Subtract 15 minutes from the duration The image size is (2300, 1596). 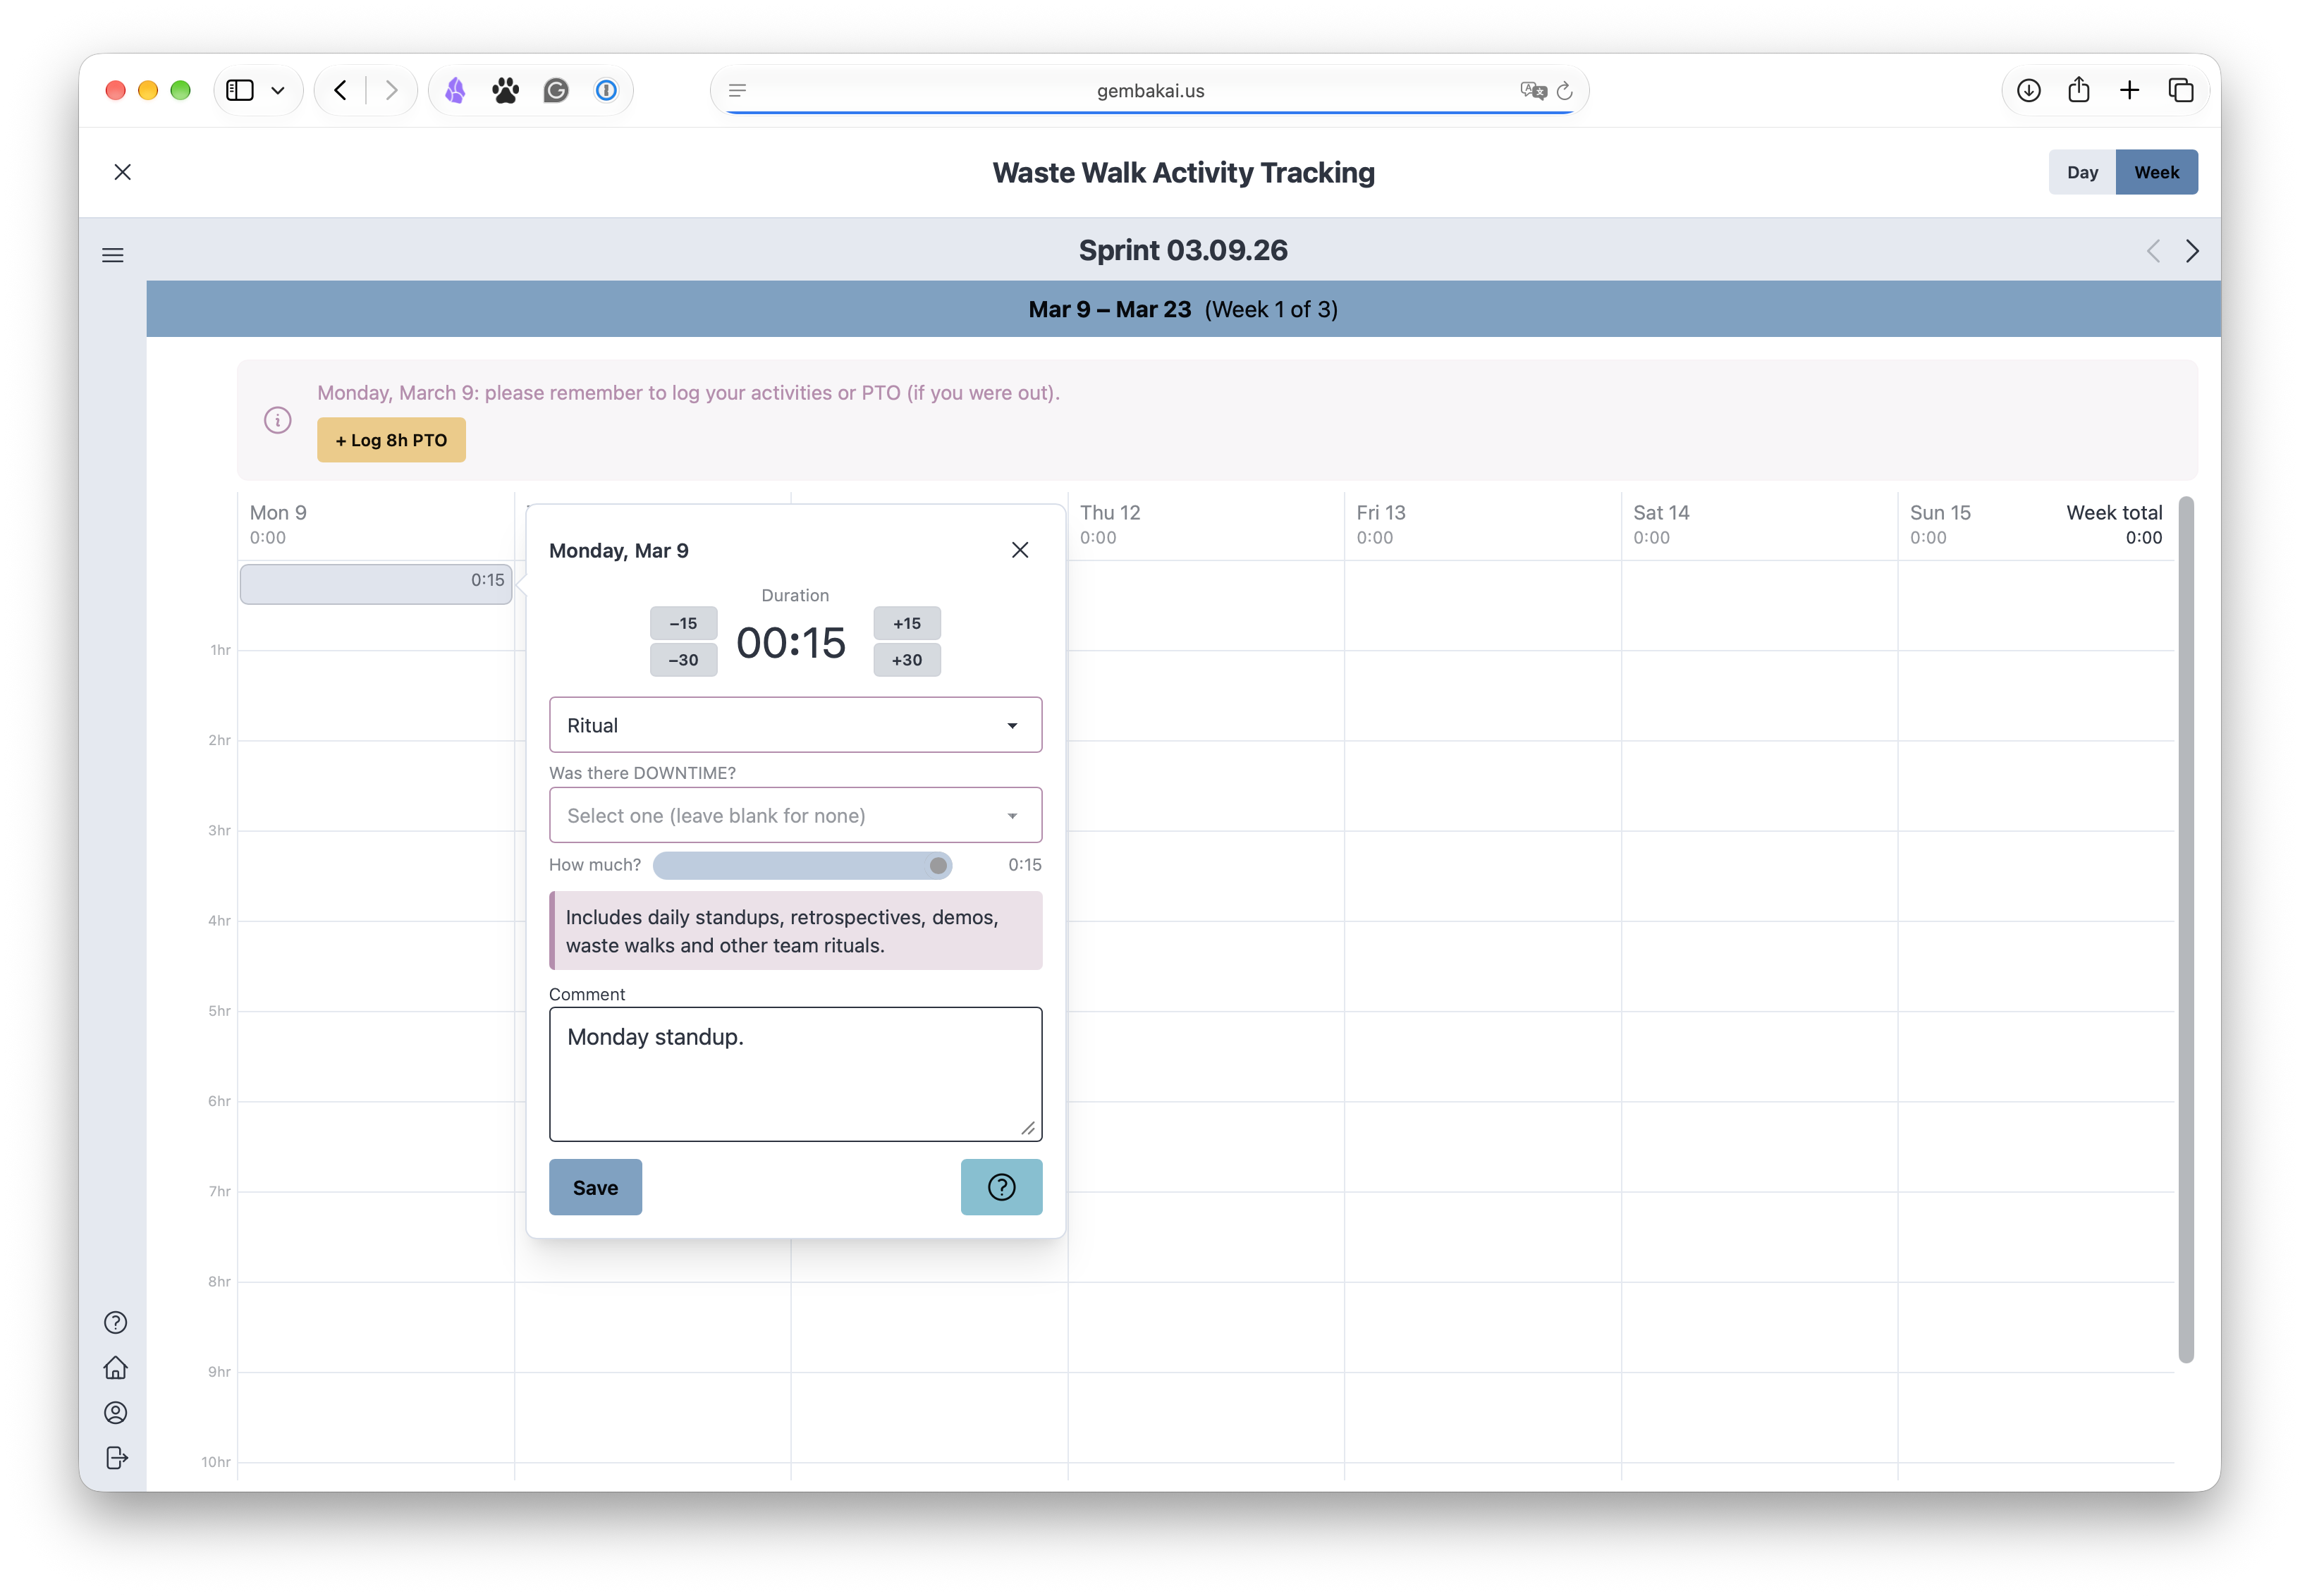[683, 623]
